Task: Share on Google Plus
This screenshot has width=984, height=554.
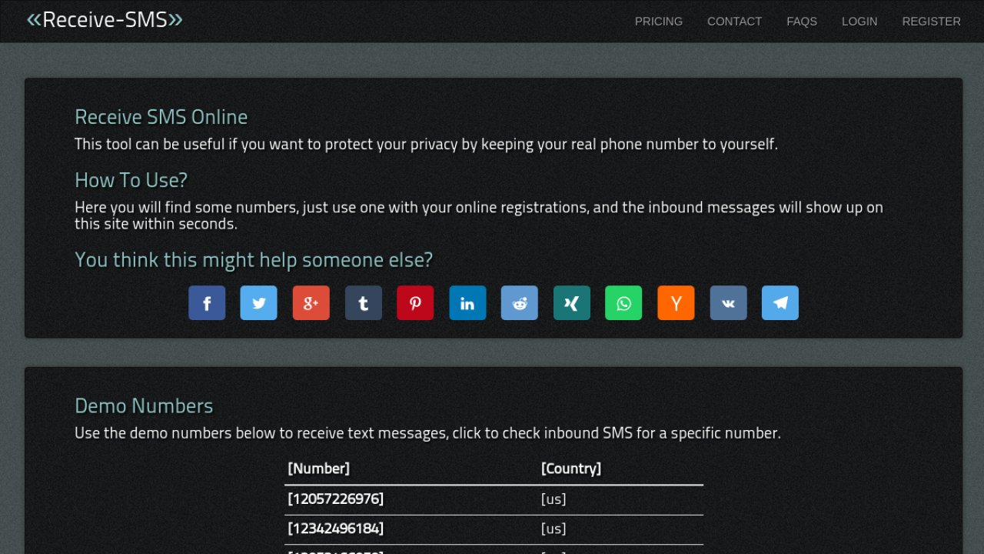Action: (311, 303)
